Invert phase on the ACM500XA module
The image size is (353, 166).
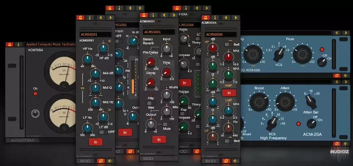(x=226, y=161)
